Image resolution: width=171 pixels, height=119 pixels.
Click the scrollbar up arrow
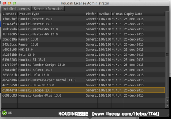(x=167, y=101)
